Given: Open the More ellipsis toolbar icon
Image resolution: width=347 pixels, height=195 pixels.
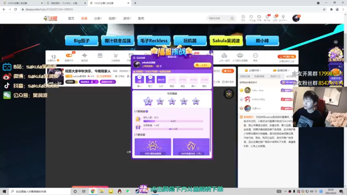Looking at the screenshot, I should pyautogui.click(x=255, y=55).
